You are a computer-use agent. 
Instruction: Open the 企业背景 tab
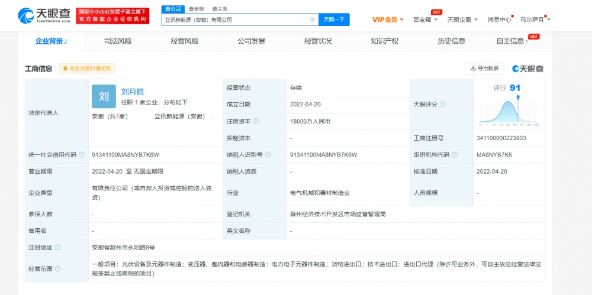tap(51, 41)
